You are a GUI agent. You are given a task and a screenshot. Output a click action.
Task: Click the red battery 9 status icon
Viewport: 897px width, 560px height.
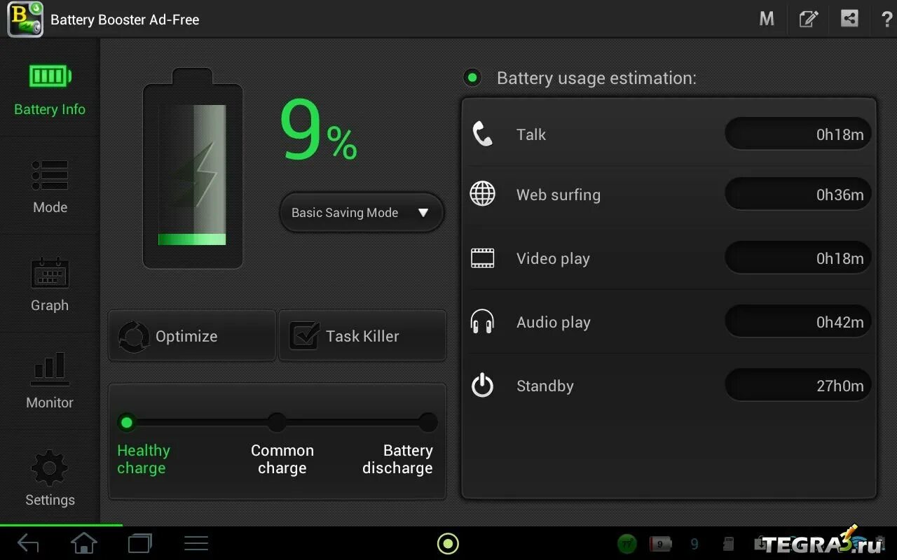(x=661, y=543)
